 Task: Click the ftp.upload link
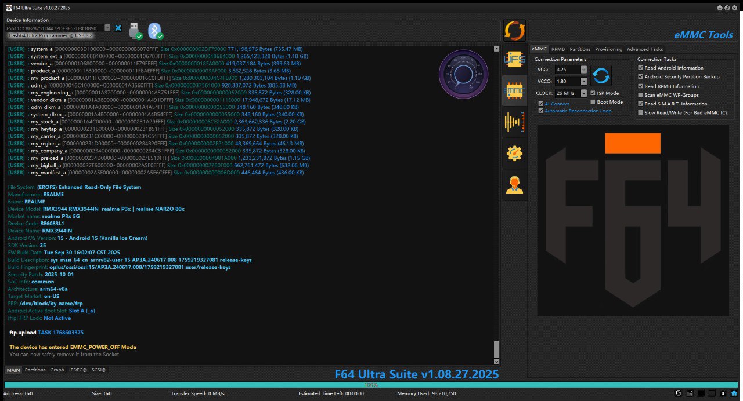(23, 333)
